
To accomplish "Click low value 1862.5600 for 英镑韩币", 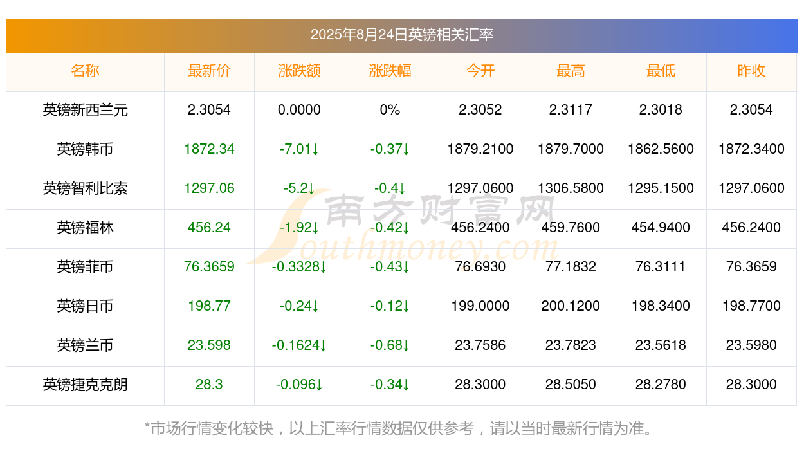I will [x=661, y=149].
